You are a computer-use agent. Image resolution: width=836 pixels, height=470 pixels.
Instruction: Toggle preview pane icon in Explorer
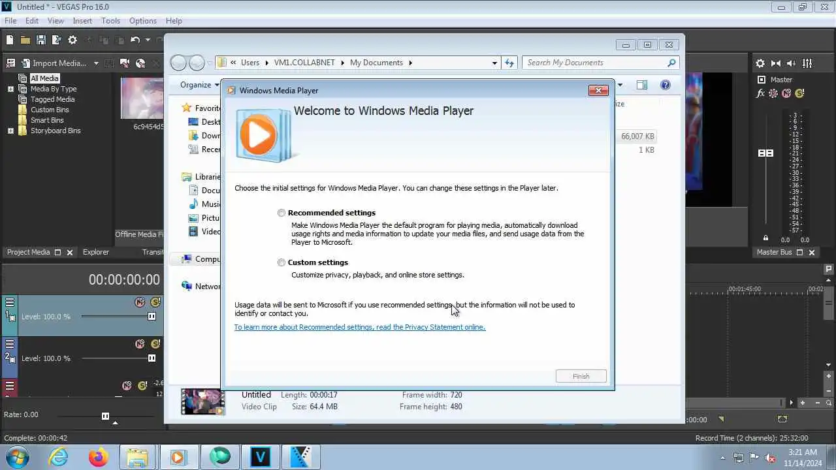click(x=642, y=85)
